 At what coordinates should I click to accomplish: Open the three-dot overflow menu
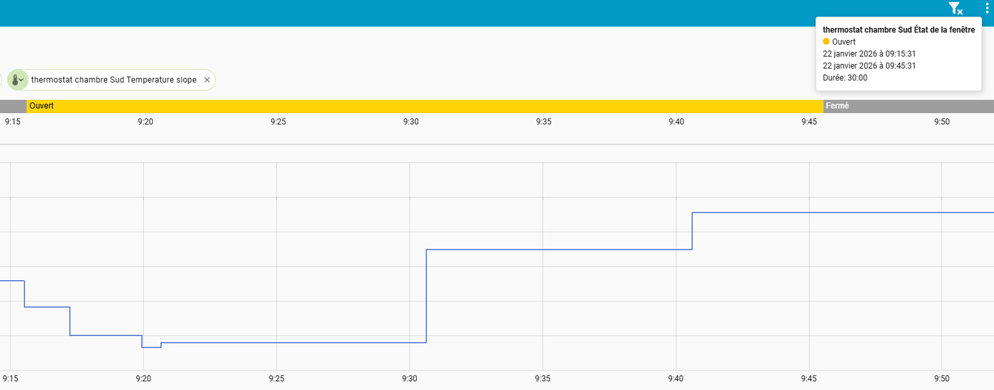(x=987, y=9)
